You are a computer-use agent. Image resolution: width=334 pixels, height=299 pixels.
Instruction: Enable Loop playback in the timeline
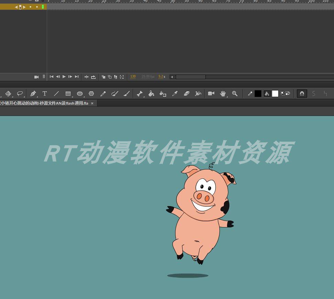[x=93, y=77]
